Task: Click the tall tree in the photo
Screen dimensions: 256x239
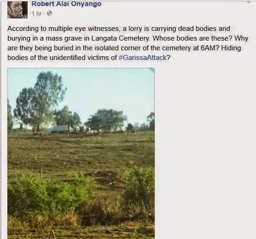Action: tap(39, 102)
